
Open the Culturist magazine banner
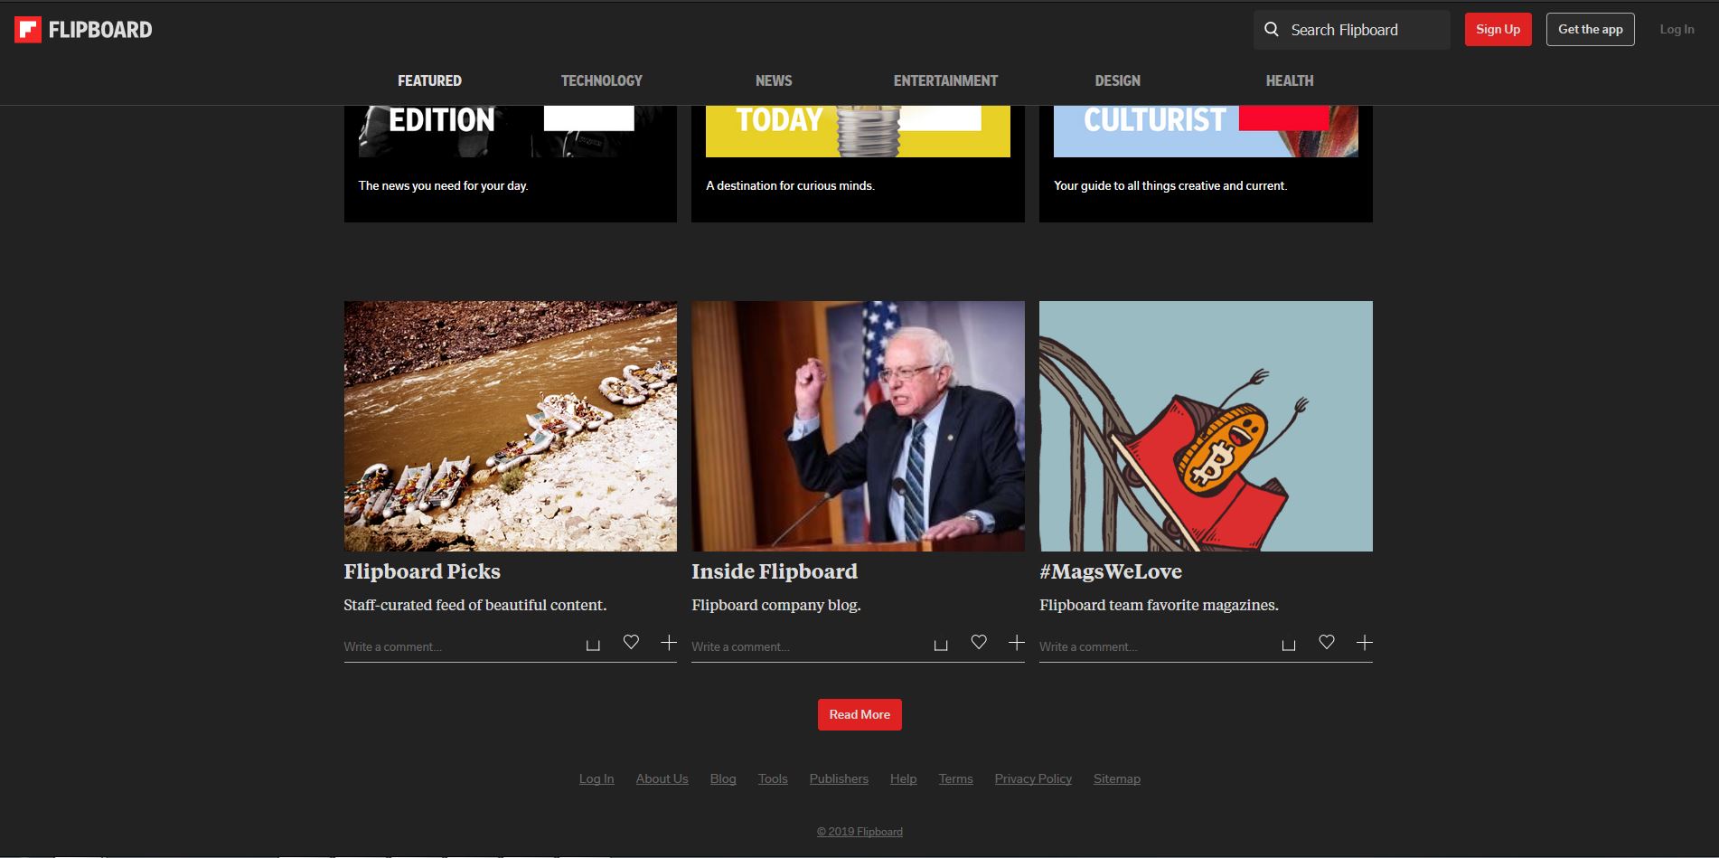coord(1206,131)
